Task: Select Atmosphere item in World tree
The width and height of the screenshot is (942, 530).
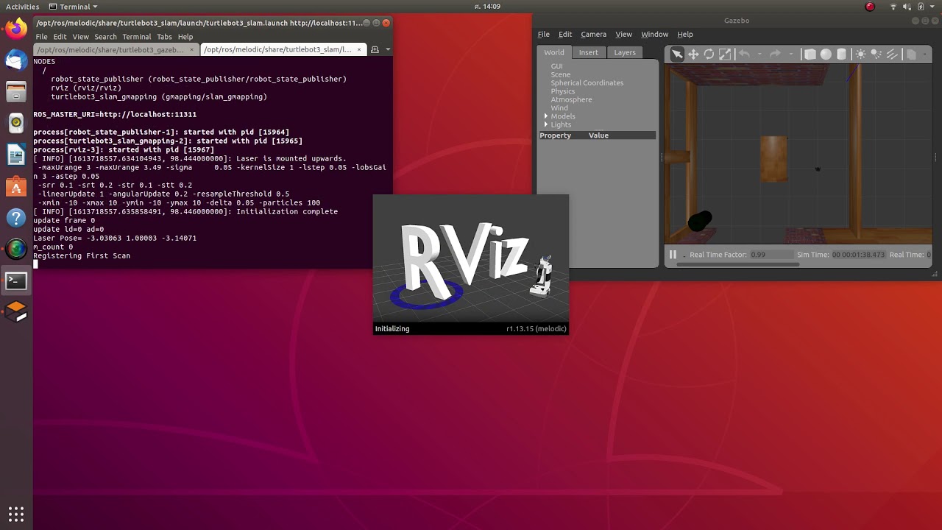Action: (x=571, y=99)
